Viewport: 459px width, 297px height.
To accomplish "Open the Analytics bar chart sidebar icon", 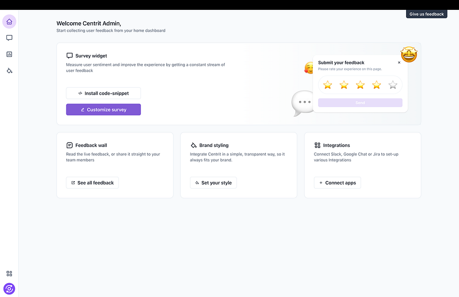I will [9, 54].
